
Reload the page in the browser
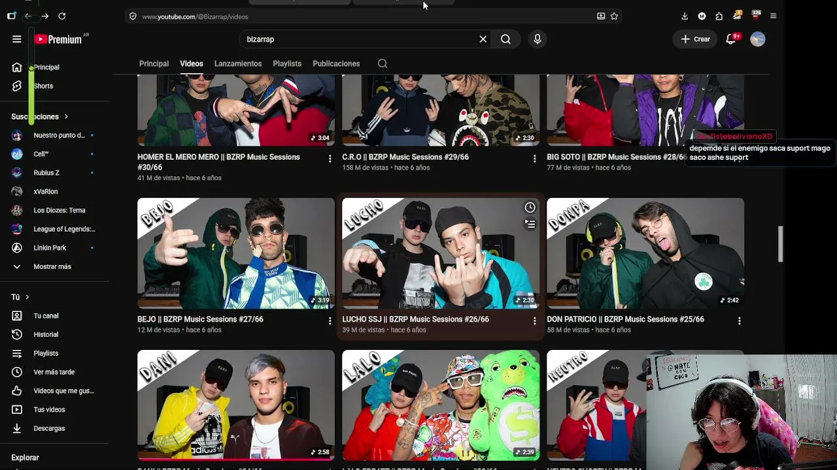62,16
